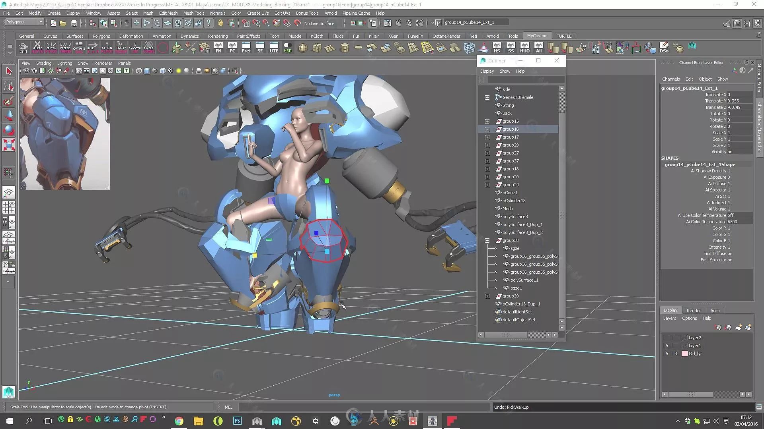This screenshot has height=429, width=764.
Task: Toggle use all lights viewport icon
Action: [x=179, y=71]
